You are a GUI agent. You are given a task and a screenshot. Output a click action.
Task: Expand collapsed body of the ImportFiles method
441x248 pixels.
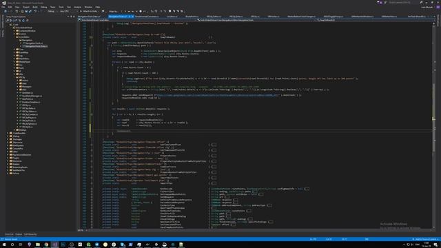(214, 183)
